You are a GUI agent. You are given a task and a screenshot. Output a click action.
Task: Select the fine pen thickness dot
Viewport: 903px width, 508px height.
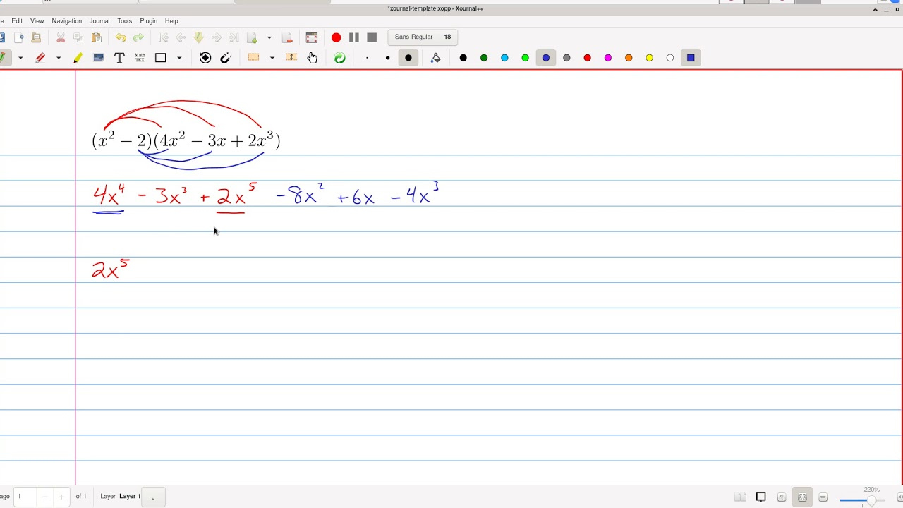[x=367, y=58]
